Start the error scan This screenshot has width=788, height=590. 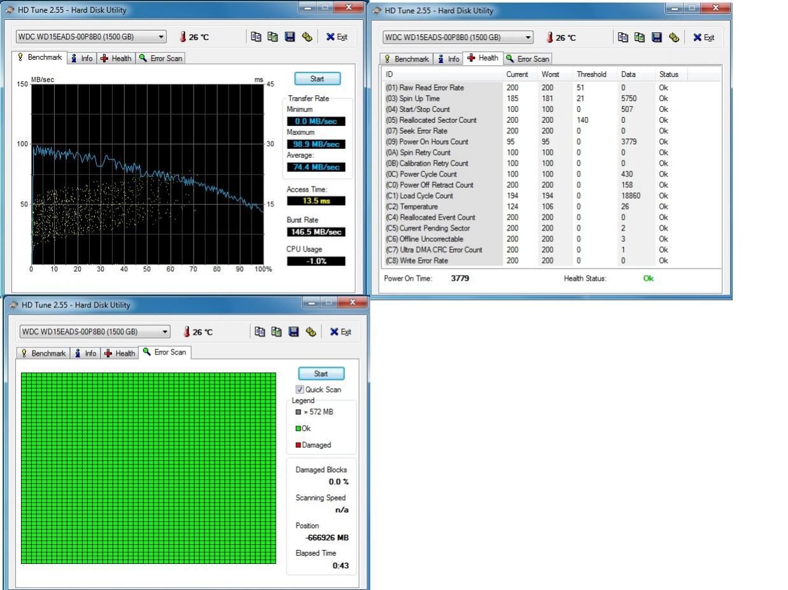click(x=321, y=374)
